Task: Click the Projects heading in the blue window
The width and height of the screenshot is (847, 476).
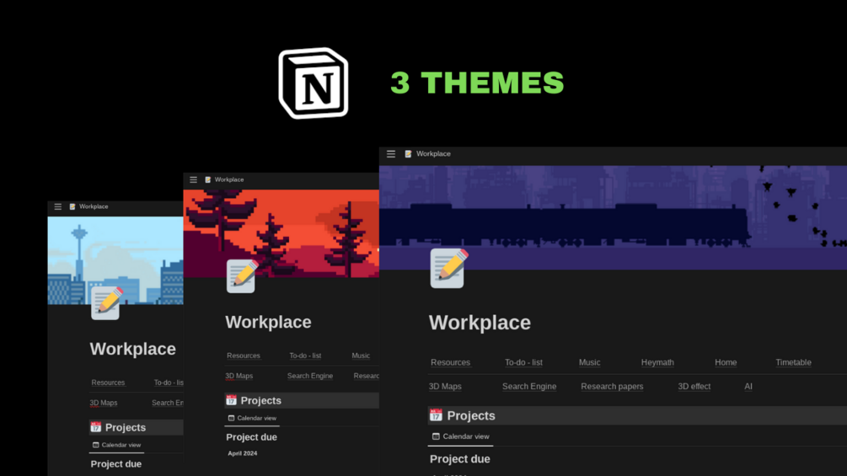Action: click(x=126, y=427)
